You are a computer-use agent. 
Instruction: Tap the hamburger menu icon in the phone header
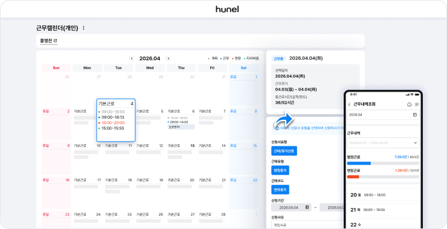[417, 104]
